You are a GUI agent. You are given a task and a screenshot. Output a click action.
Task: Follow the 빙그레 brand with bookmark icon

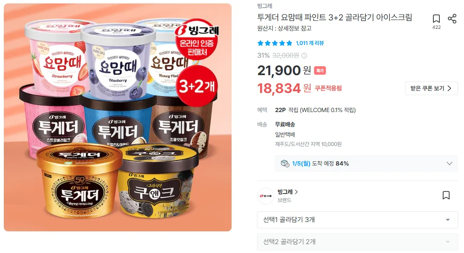tap(446, 195)
